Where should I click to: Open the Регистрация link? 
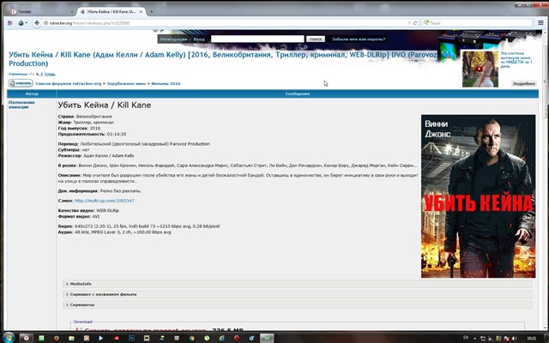(x=173, y=39)
